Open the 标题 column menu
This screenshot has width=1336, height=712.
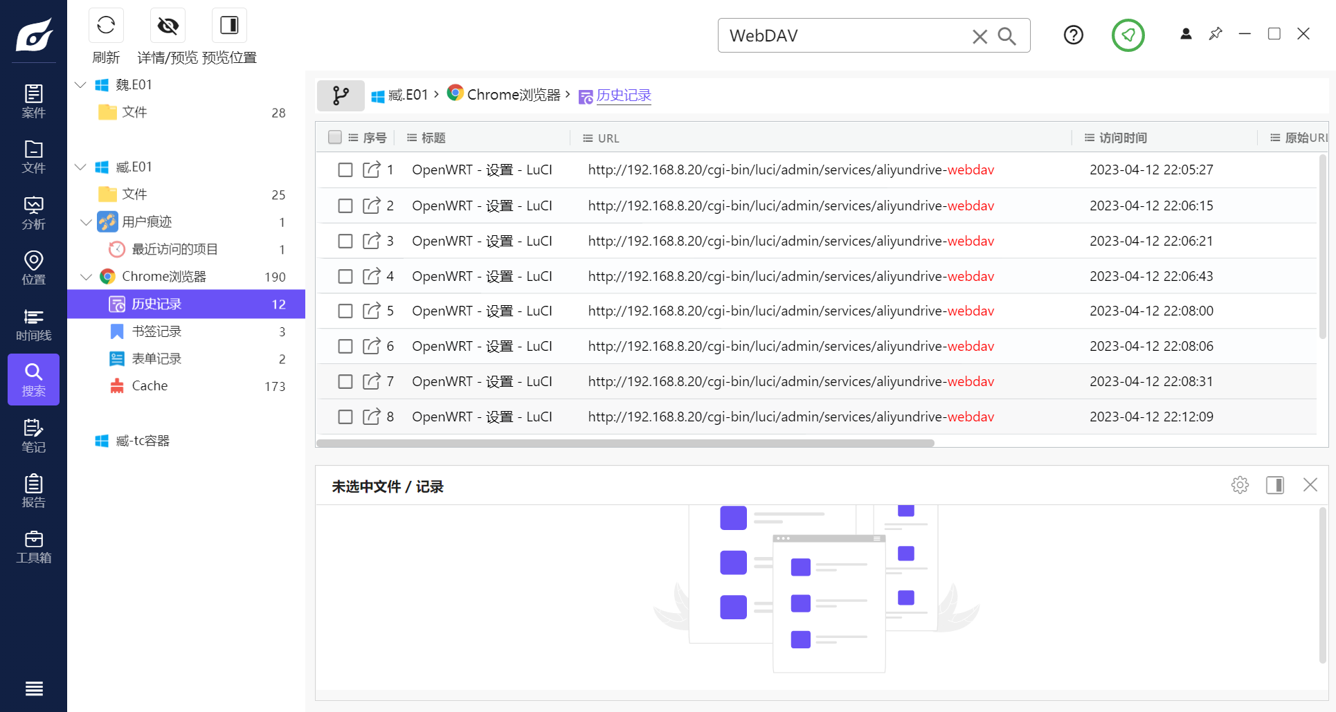point(412,138)
